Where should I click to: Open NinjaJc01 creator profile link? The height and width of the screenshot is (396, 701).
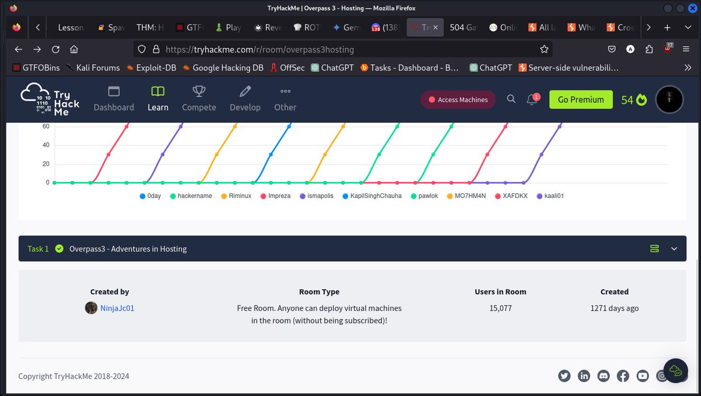point(117,308)
